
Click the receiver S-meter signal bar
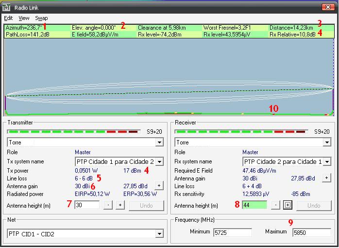241,132
